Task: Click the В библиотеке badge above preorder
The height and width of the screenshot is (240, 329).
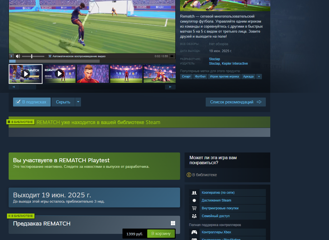Action: [21, 216]
